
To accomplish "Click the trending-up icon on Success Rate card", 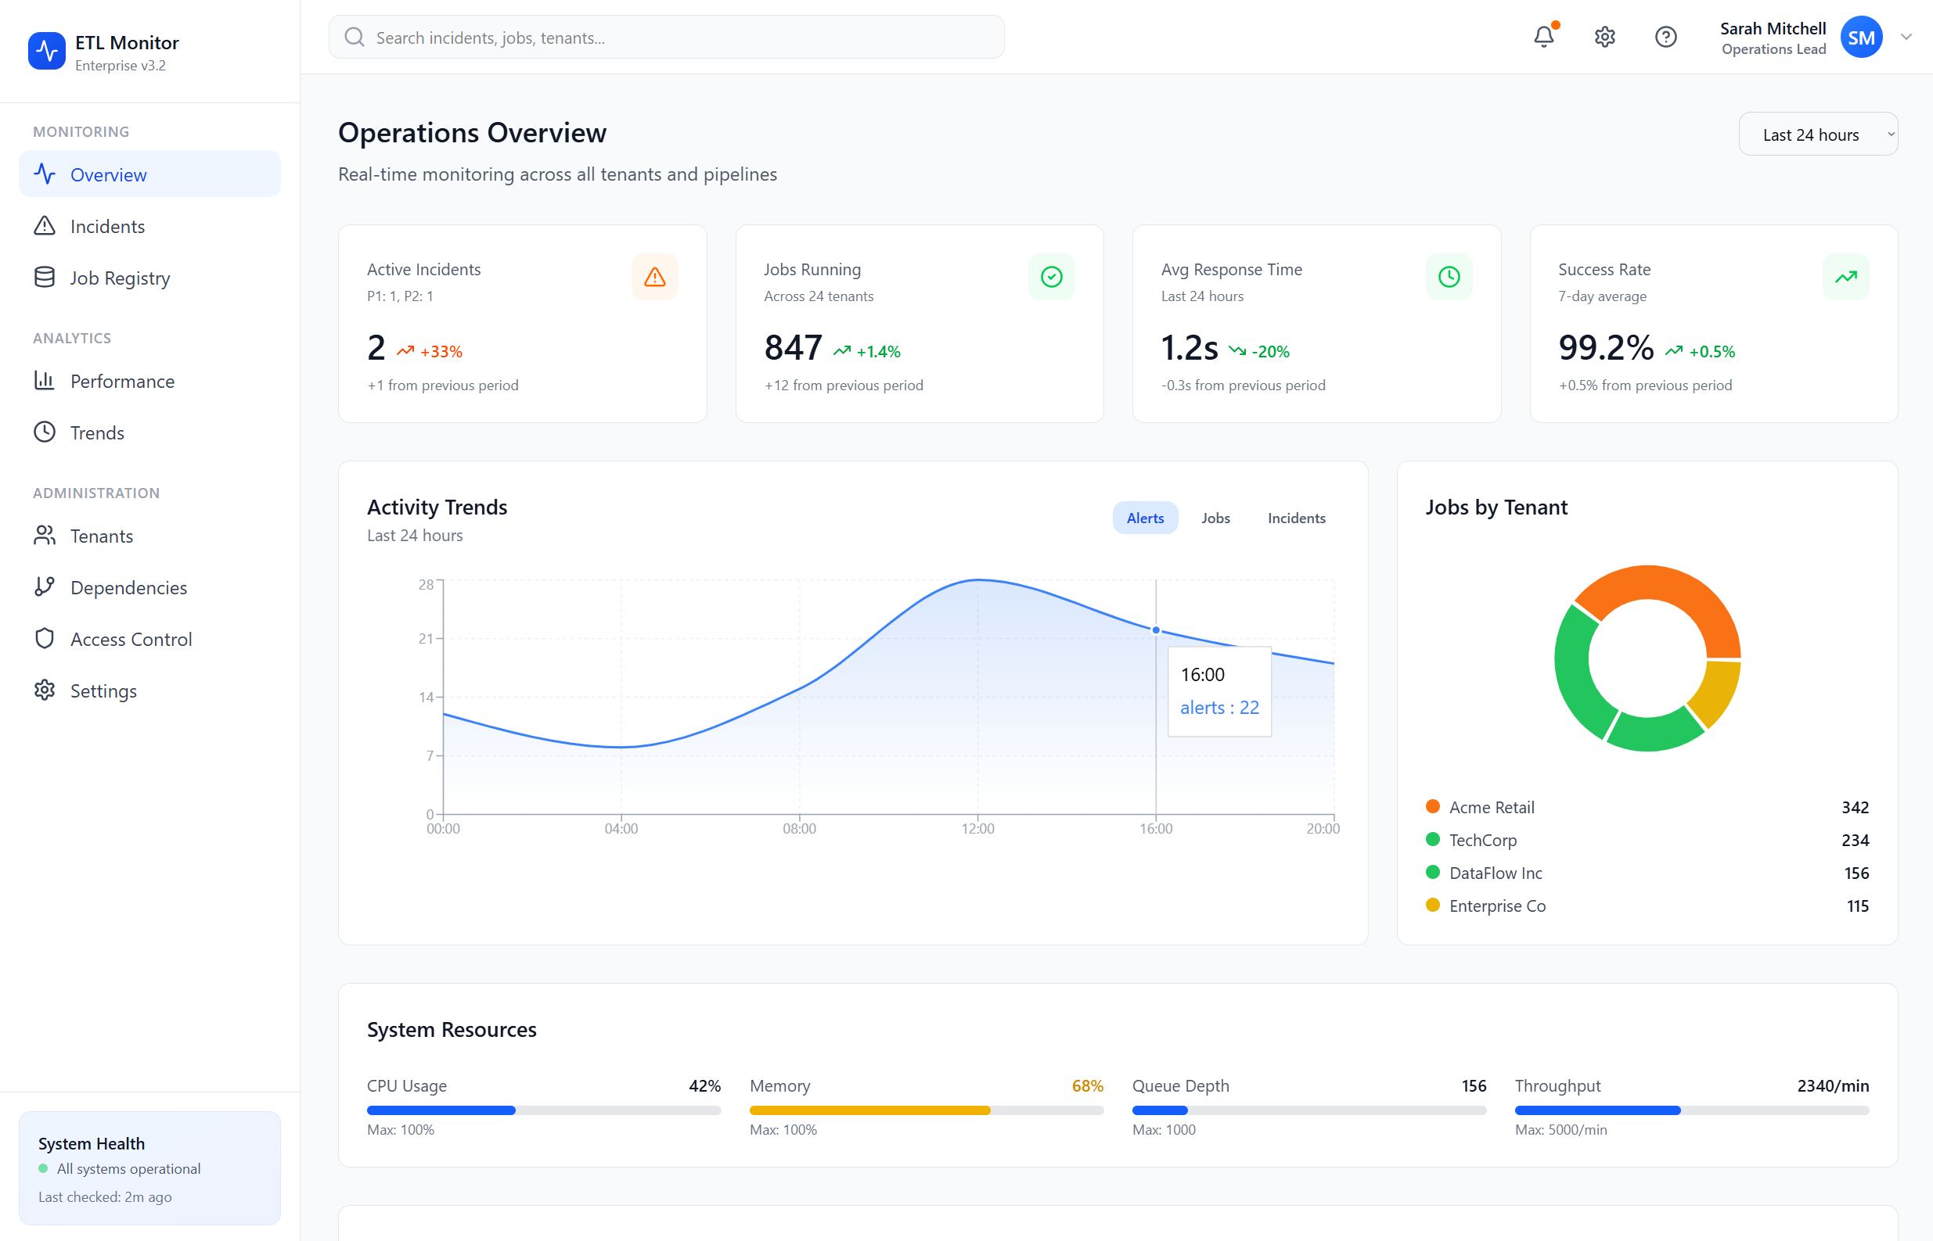I will coord(1846,277).
